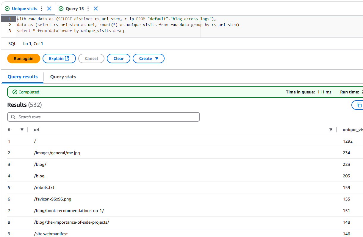Select the Query results tab

pyautogui.click(x=23, y=77)
